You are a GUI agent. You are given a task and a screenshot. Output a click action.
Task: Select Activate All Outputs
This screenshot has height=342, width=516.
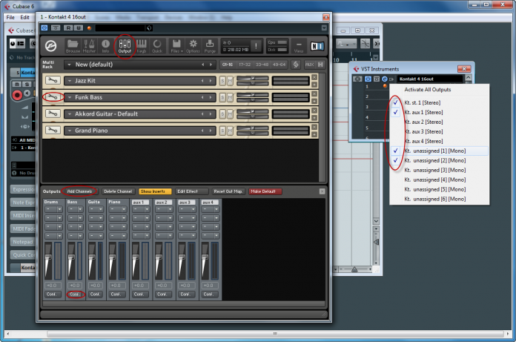[428, 90]
